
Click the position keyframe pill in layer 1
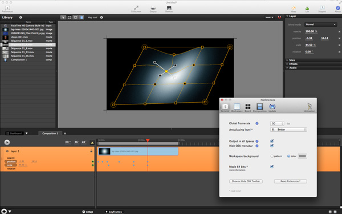coord(11,161)
